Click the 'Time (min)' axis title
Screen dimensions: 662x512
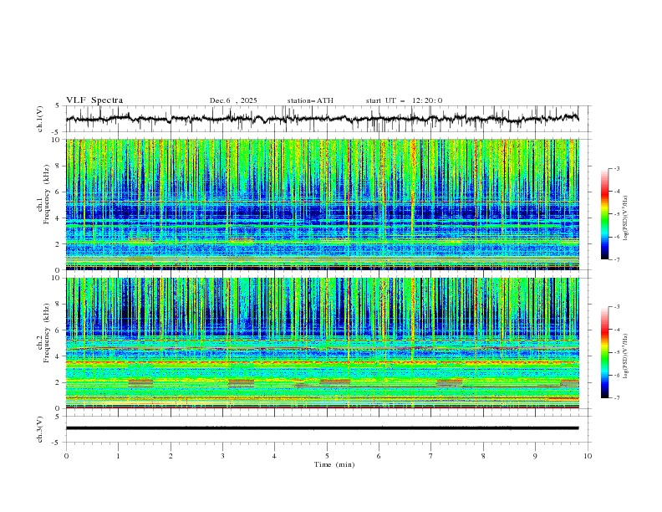tap(334, 464)
